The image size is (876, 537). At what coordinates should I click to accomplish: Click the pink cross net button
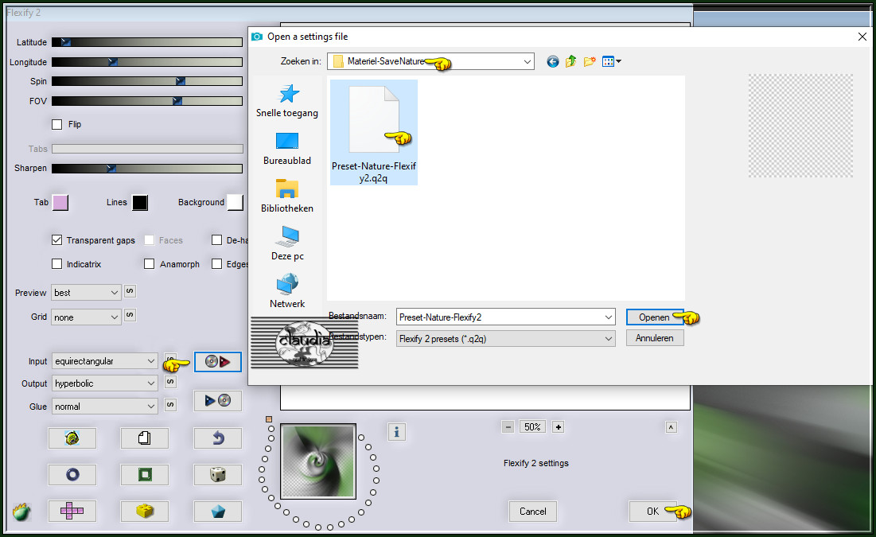pos(72,511)
